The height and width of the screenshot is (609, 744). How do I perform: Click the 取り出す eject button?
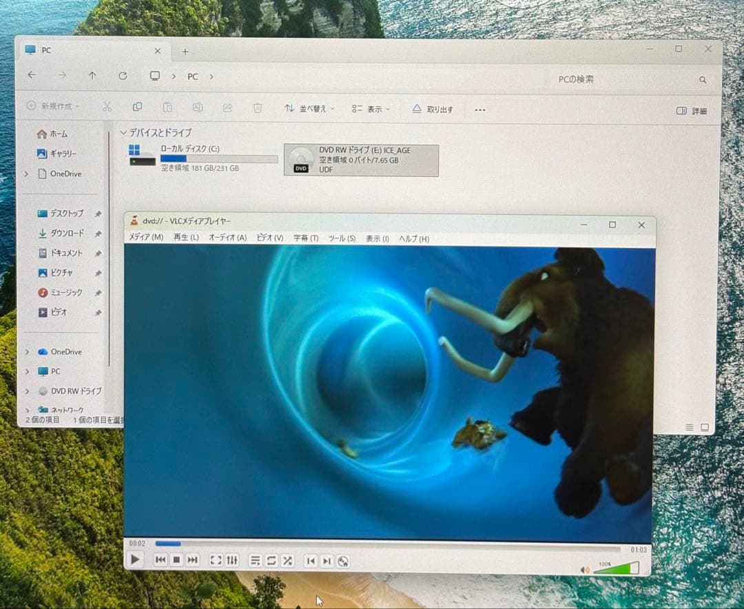(433, 110)
